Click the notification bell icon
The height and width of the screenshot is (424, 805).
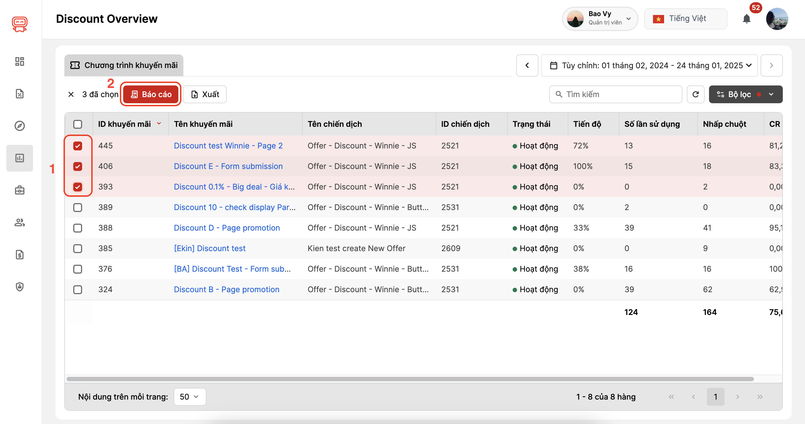pos(746,19)
